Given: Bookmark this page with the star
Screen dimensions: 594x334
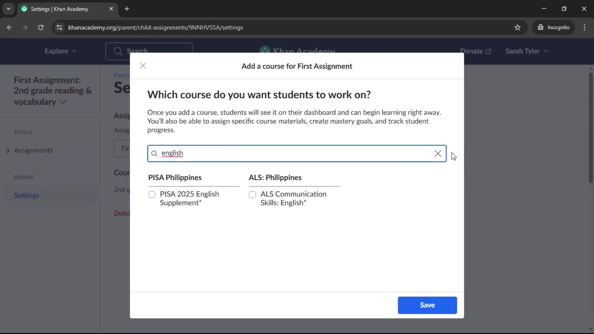Looking at the screenshot, I should 517,27.
